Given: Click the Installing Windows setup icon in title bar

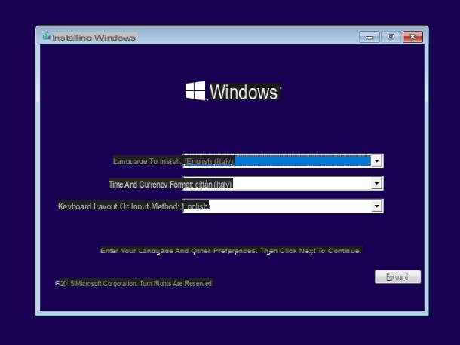Looking at the screenshot, I should coord(46,36).
